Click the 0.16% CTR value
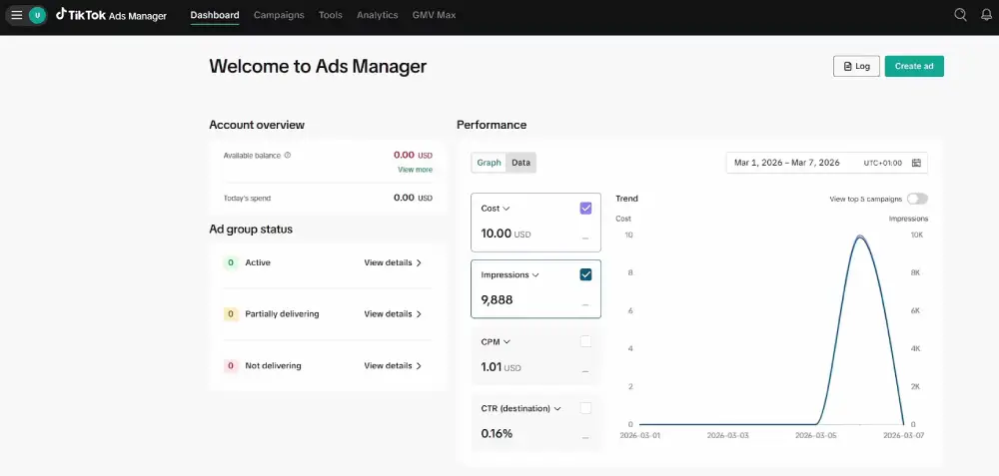Screen dimensions: 999x476 pos(497,434)
